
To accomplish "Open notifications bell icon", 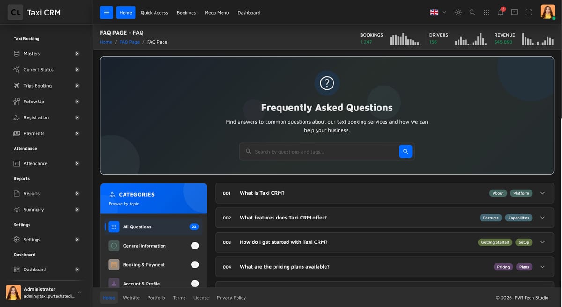I will click(x=500, y=13).
